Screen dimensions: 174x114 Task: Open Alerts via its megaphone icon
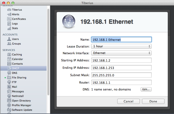[x=9, y=14]
